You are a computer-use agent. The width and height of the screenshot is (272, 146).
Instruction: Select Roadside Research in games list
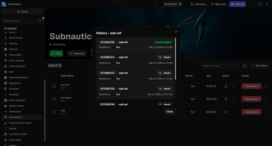22,77
